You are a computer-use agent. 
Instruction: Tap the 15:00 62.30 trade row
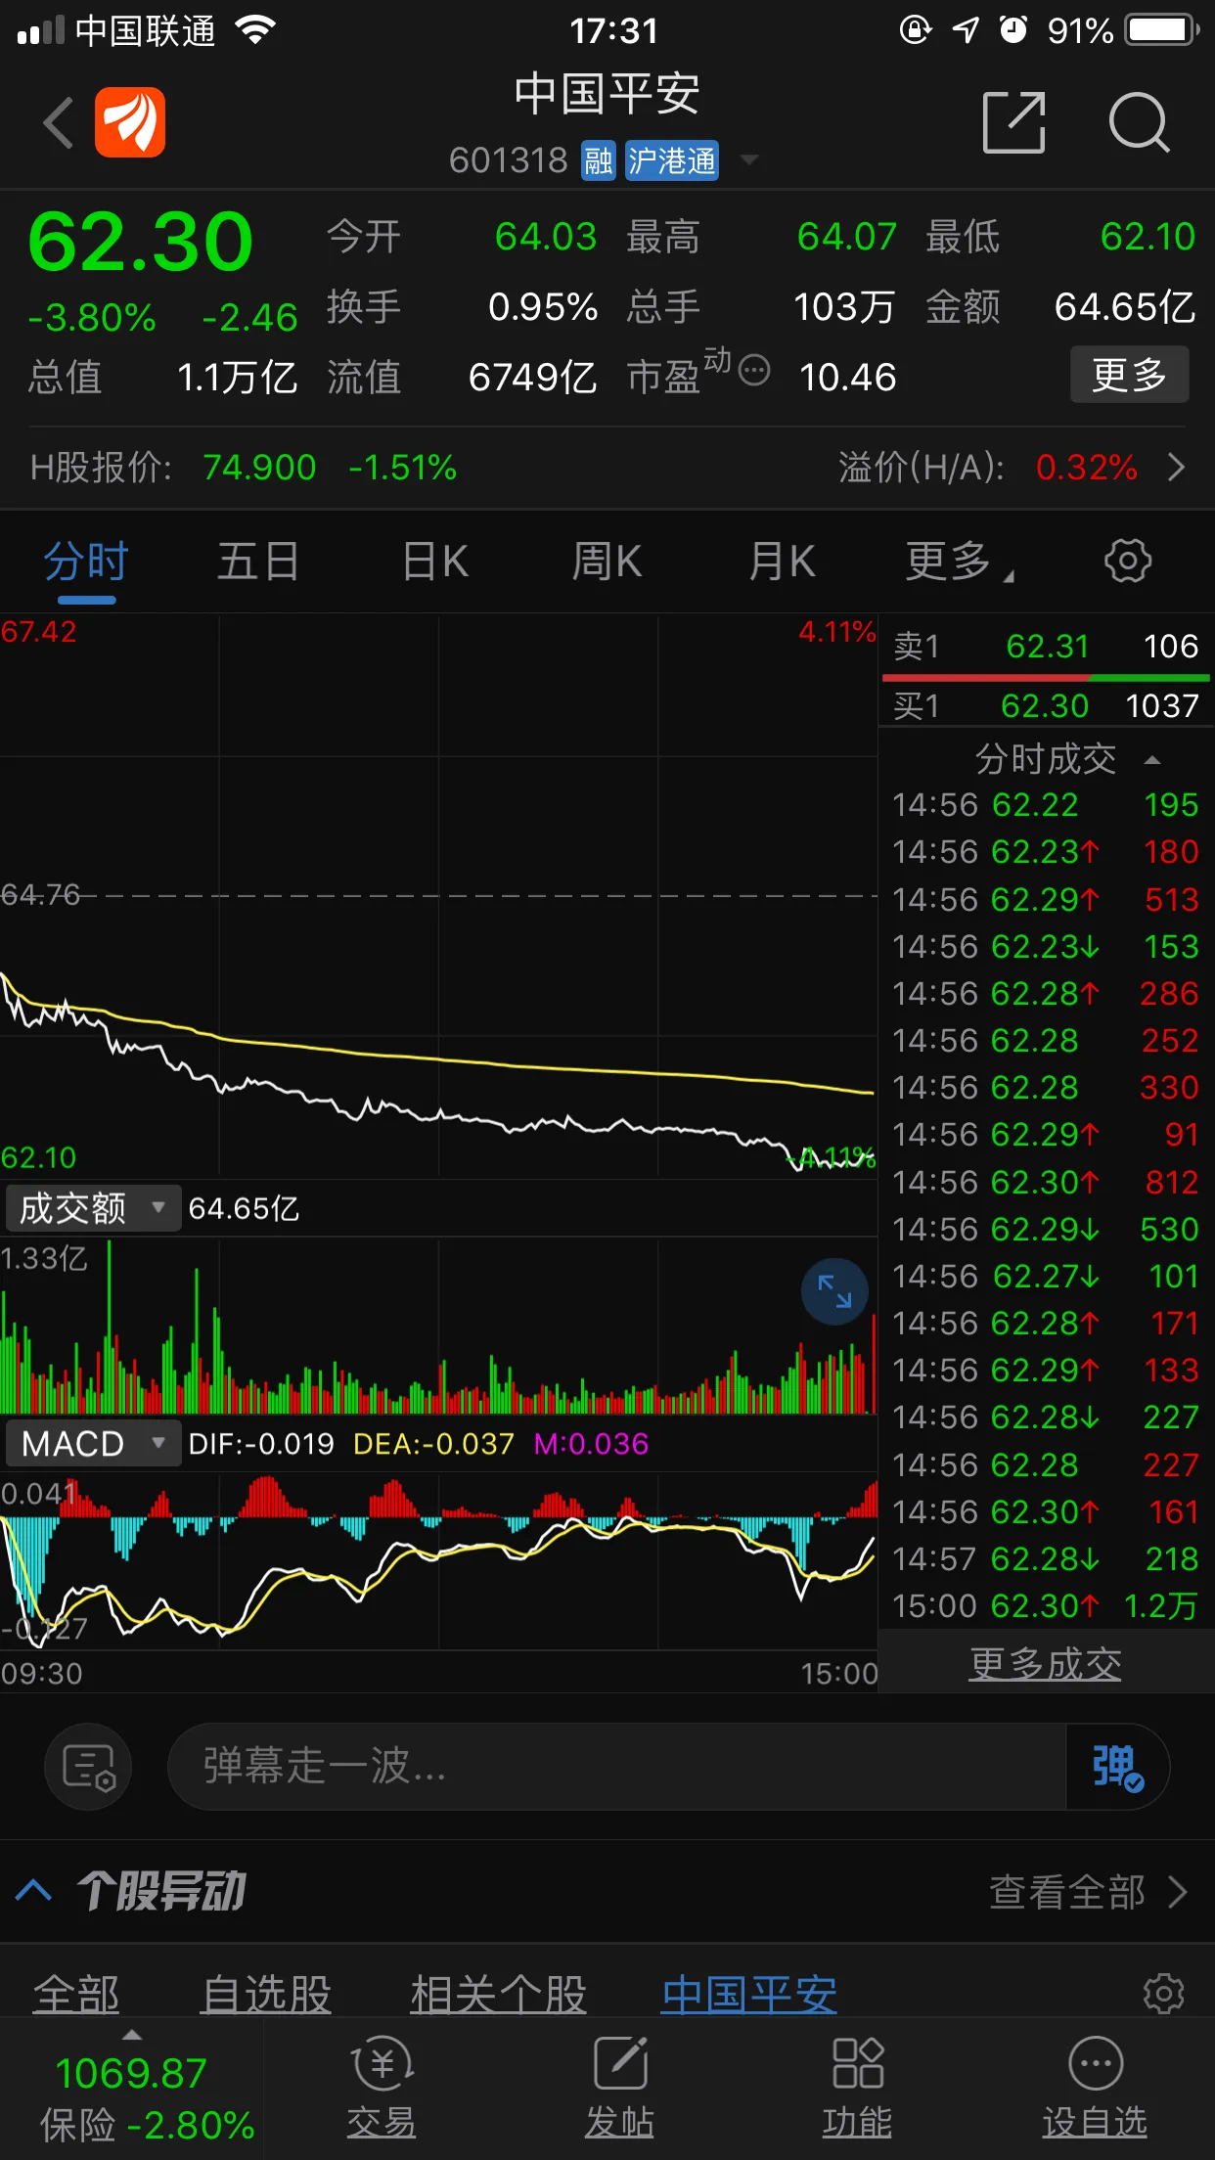click(x=1046, y=1605)
